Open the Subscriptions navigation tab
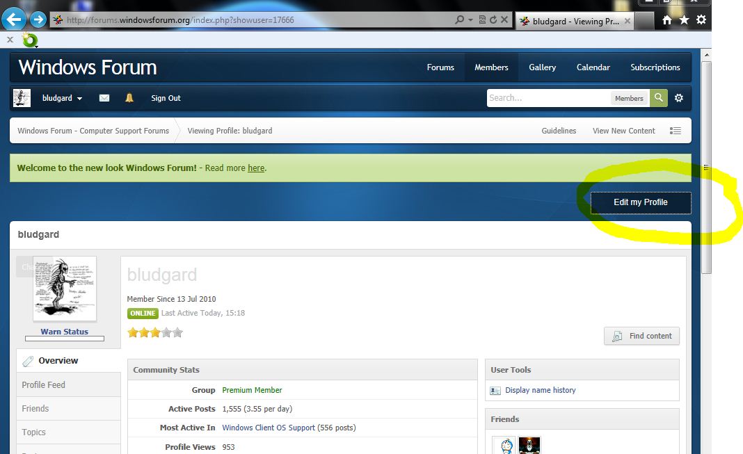The image size is (743, 454). (655, 67)
